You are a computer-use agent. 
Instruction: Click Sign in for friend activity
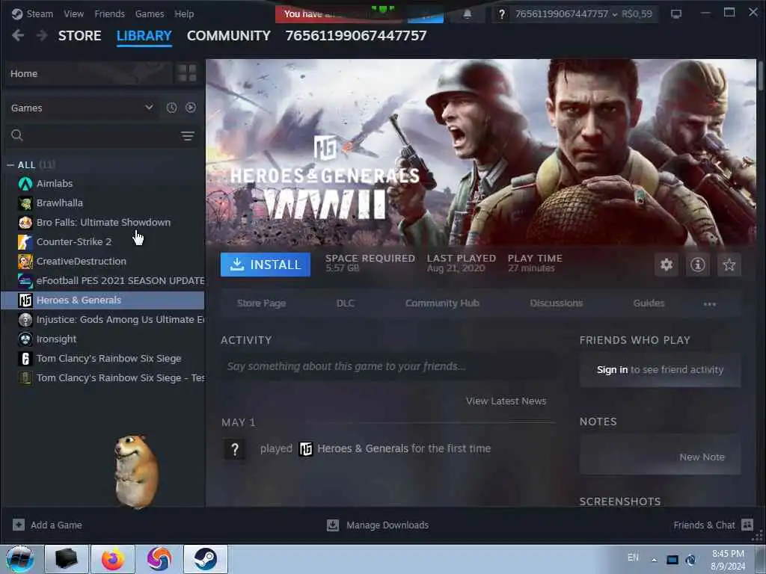pos(612,370)
